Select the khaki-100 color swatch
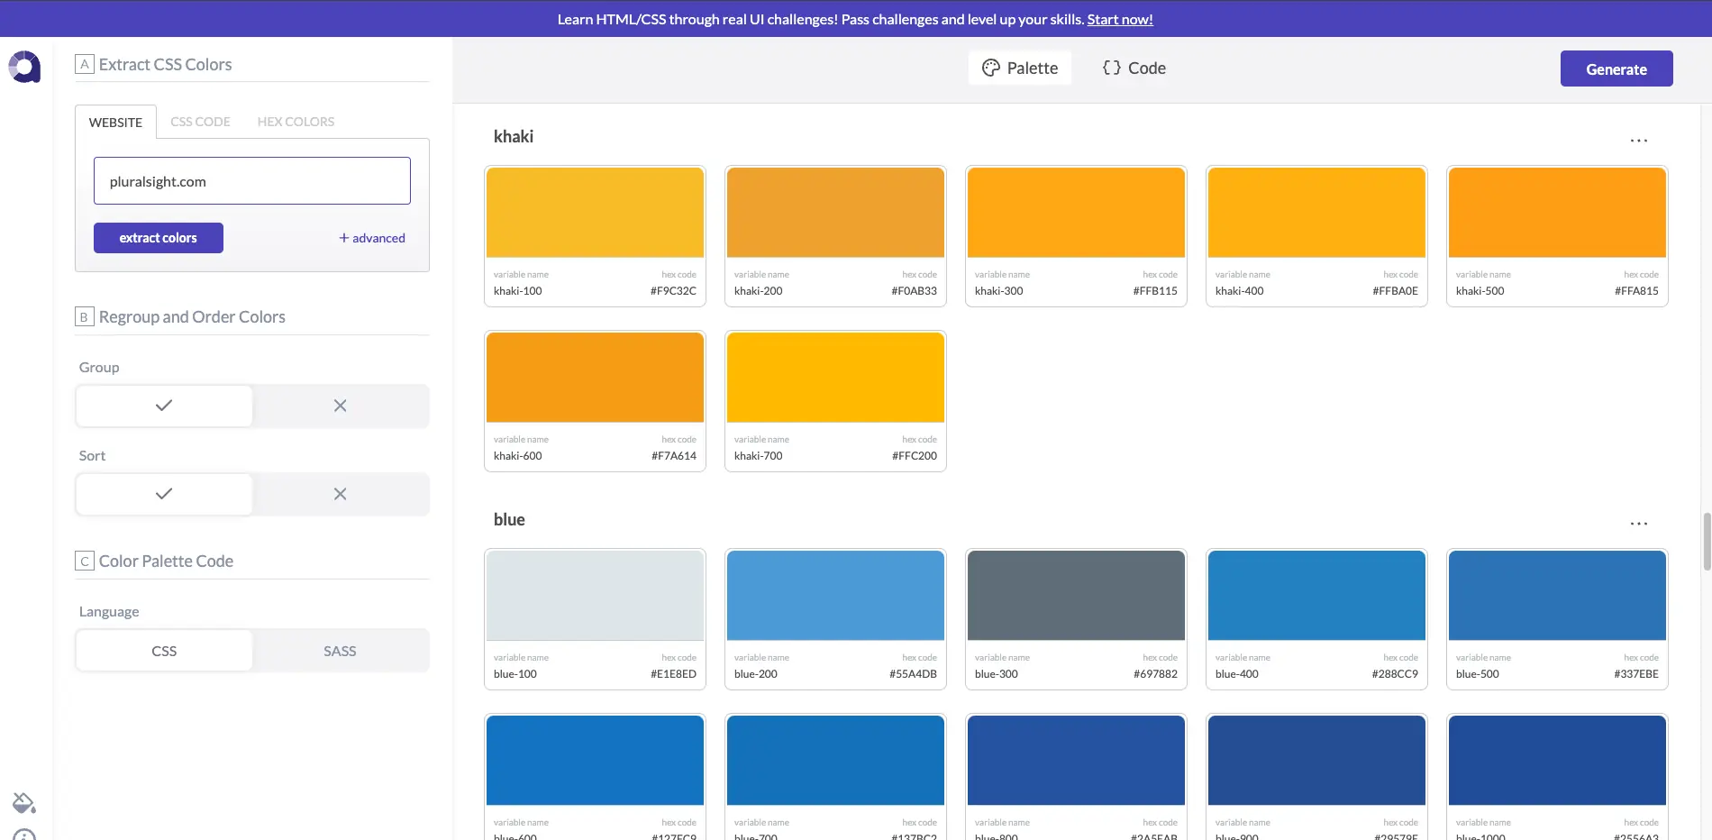This screenshot has height=840, width=1712. (x=595, y=213)
